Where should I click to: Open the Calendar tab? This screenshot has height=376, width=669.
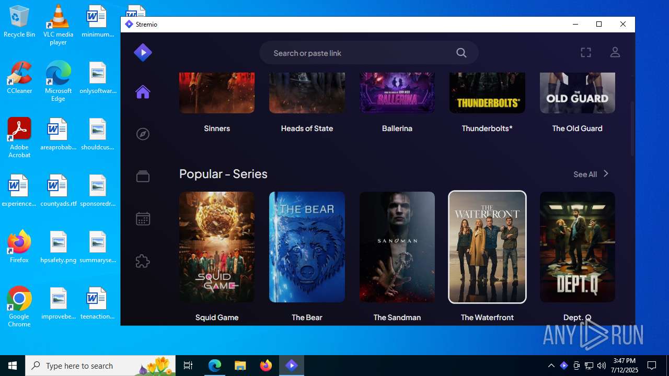(143, 218)
